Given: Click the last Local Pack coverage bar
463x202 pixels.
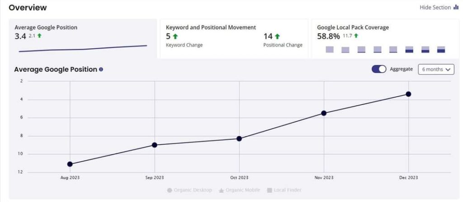Looking at the screenshot, I should tap(441, 50).
